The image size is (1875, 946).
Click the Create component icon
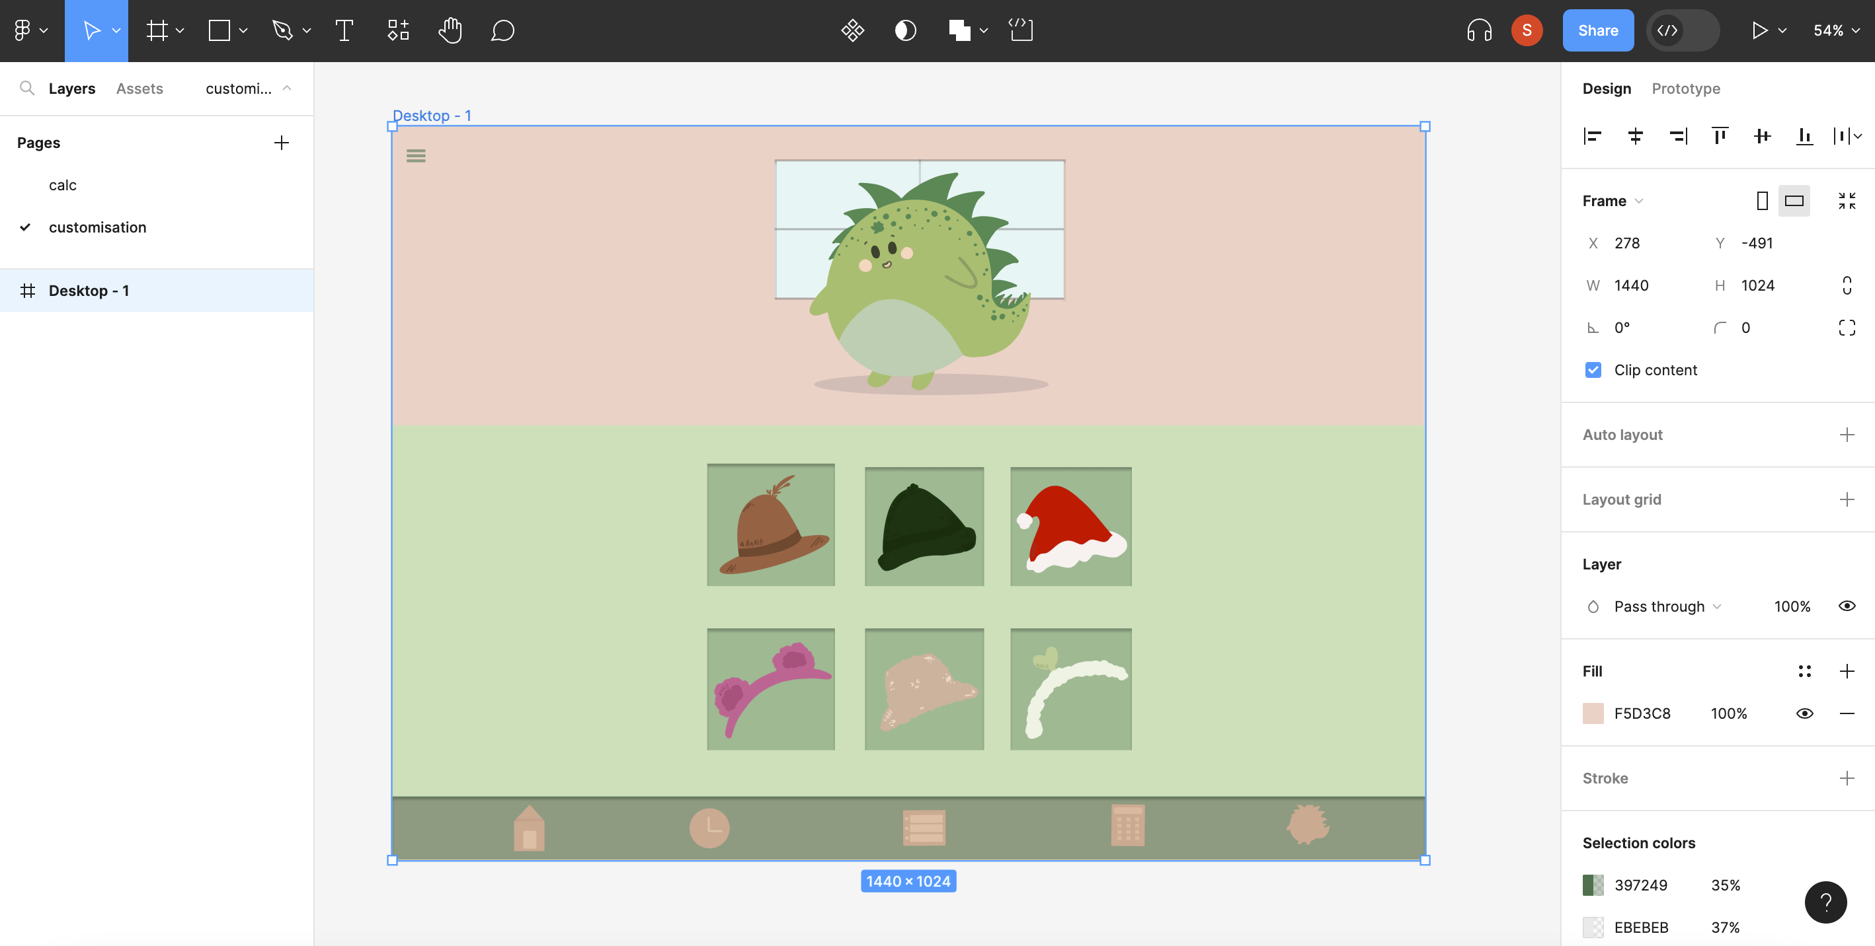click(852, 30)
